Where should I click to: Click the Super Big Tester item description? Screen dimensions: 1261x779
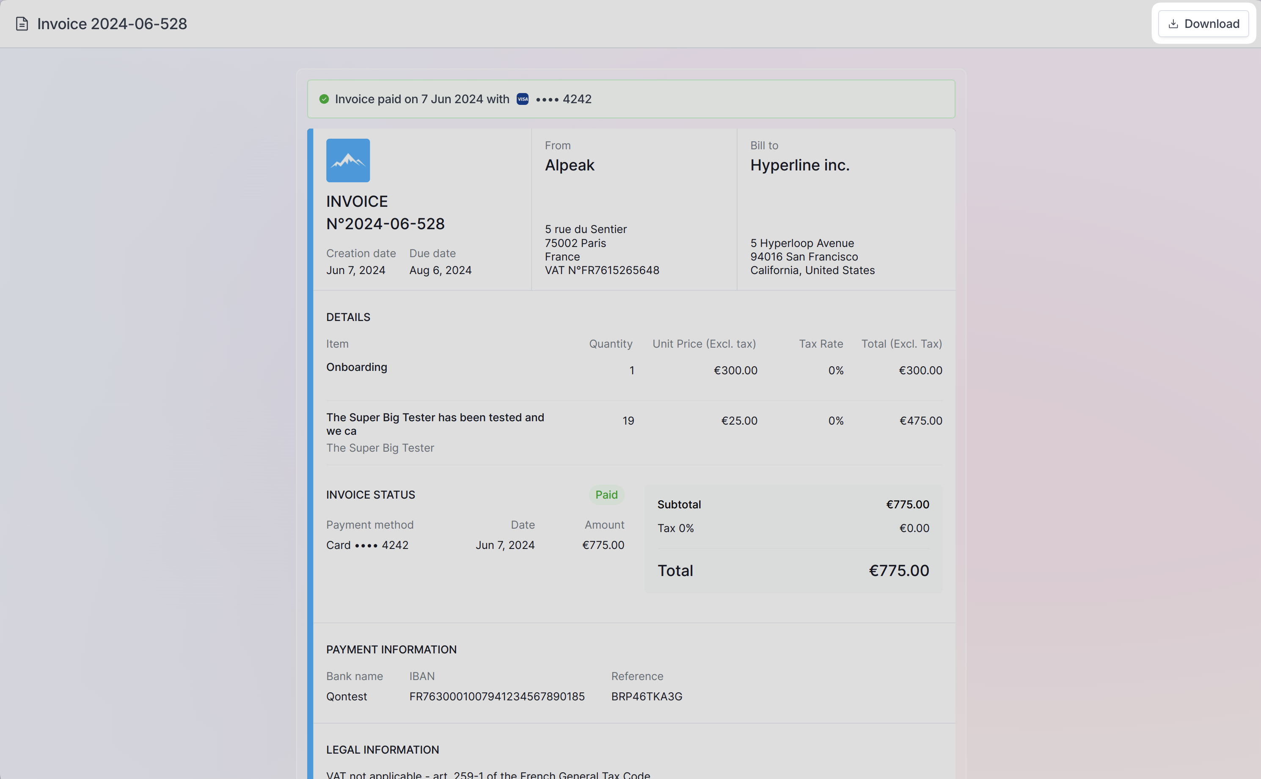coord(435,424)
